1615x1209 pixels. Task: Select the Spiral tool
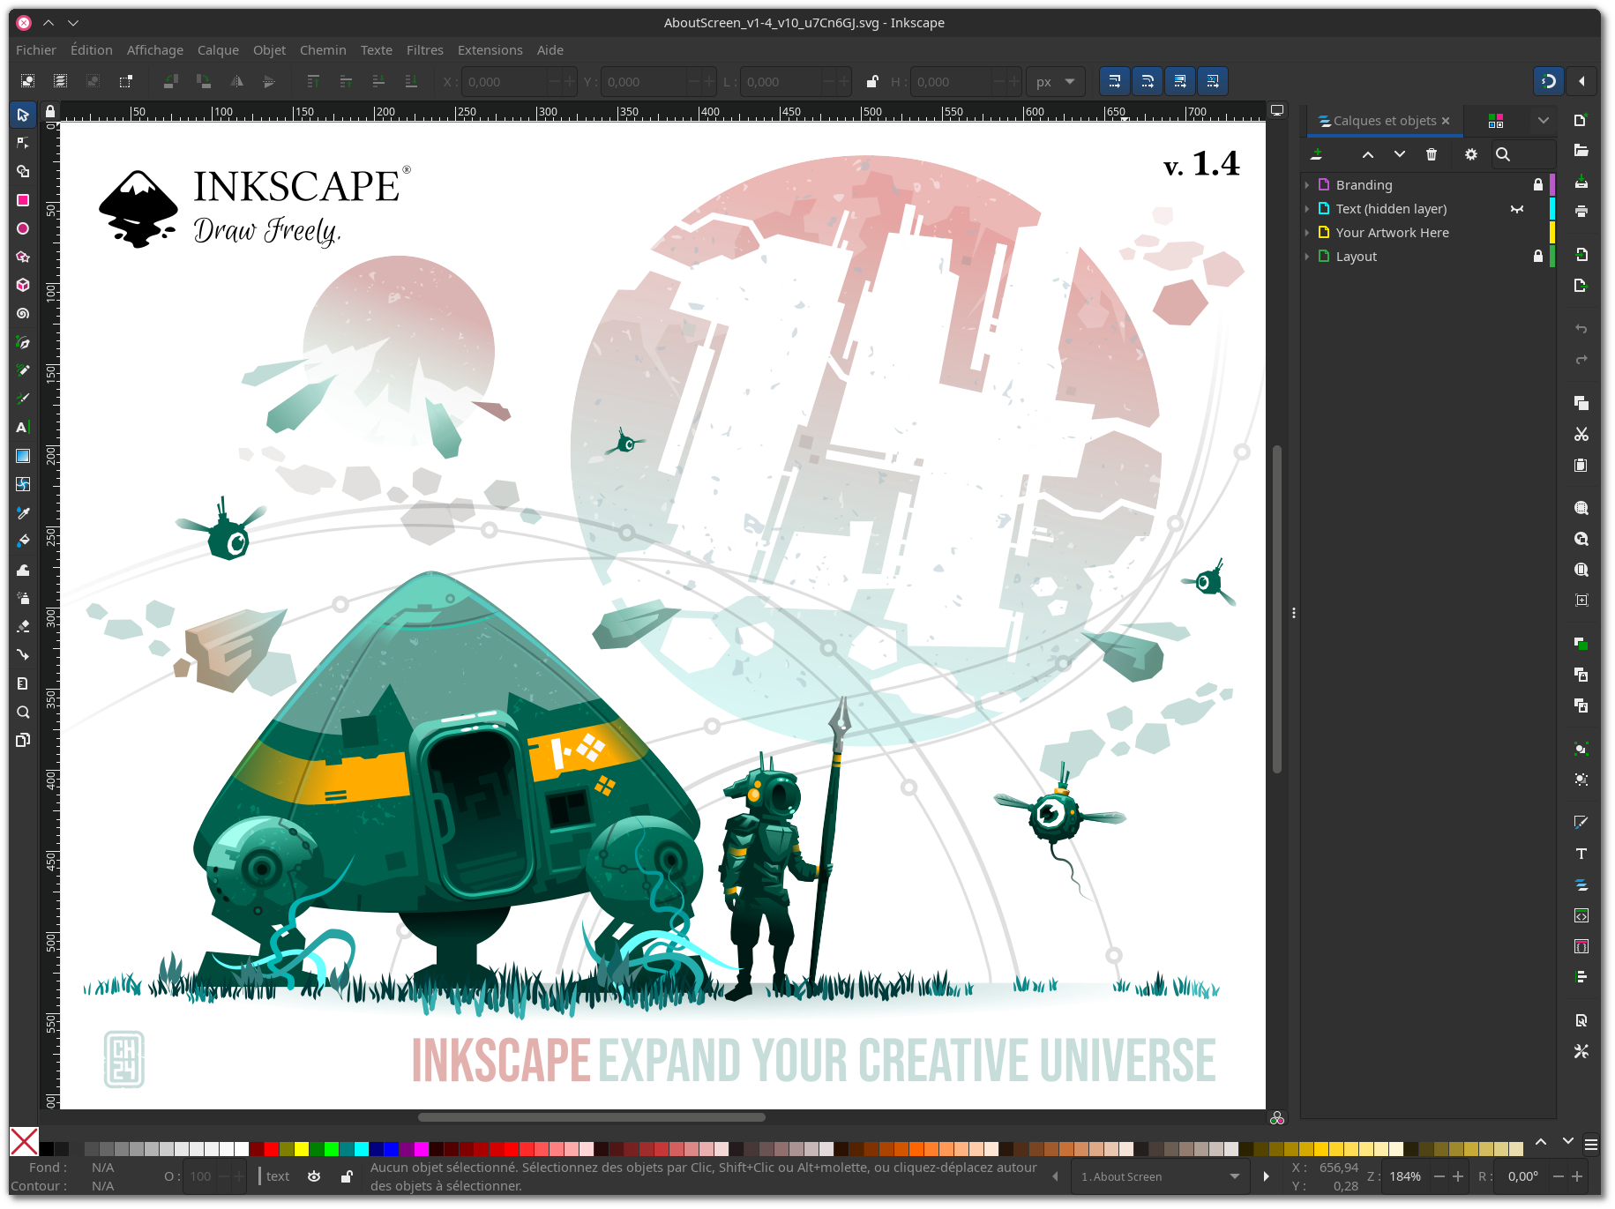click(23, 313)
